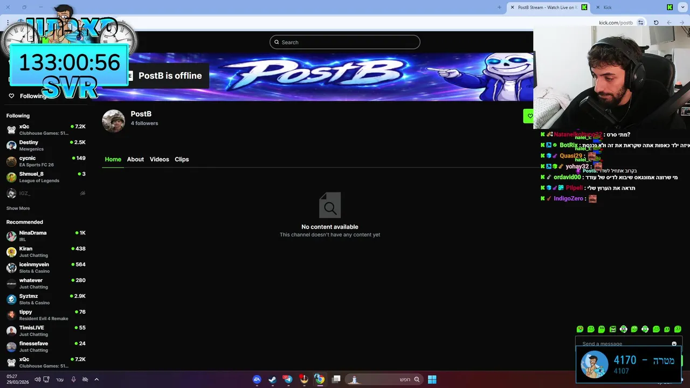Open the TimisLIVE channel

pyautogui.click(x=46, y=331)
